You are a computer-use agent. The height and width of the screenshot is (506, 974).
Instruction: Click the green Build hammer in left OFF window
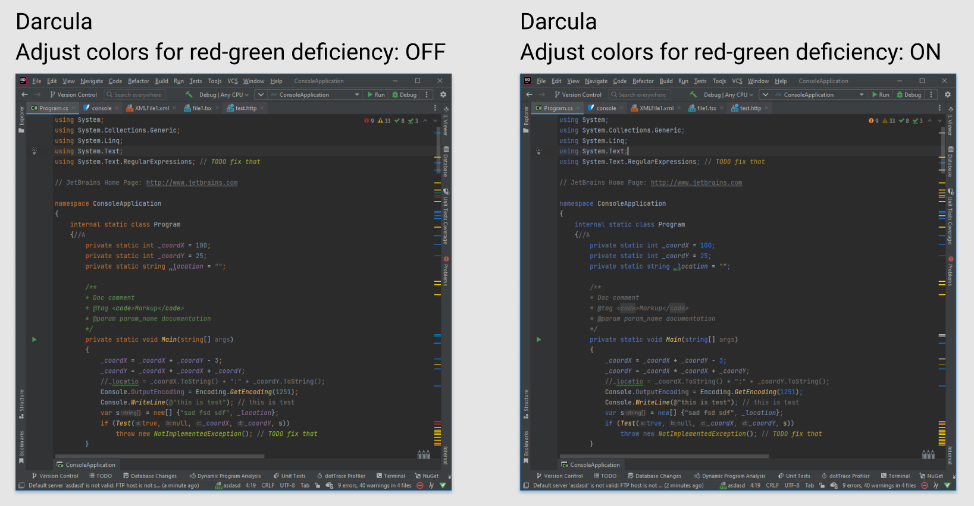(189, 95)
